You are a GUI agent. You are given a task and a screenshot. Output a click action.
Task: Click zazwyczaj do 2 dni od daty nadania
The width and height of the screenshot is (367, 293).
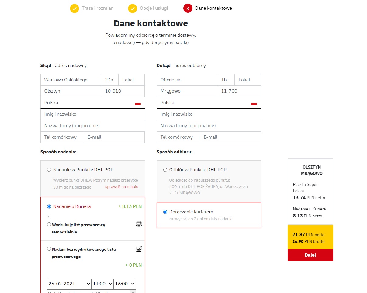point(201,219)
